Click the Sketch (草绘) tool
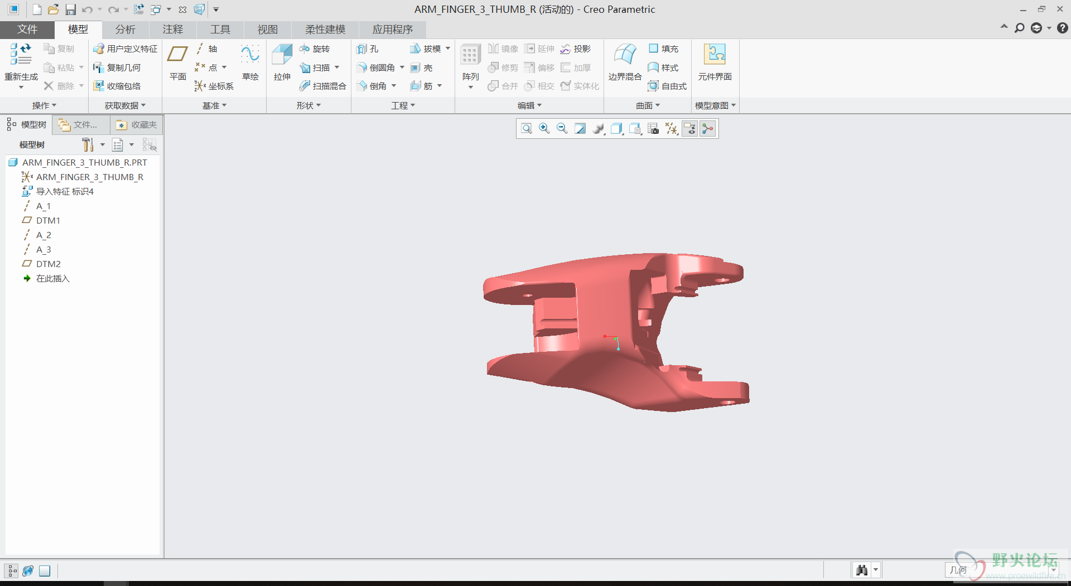1071x586 pixels. tap(250, 62)
